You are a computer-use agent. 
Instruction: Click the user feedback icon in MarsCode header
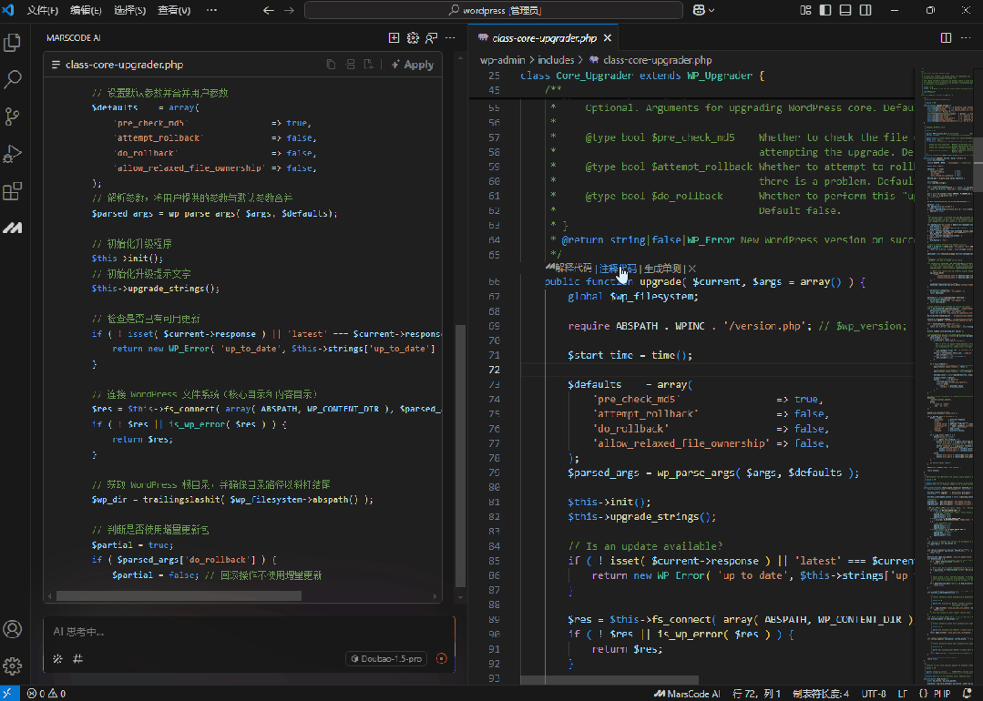click(x=431, y=38)
